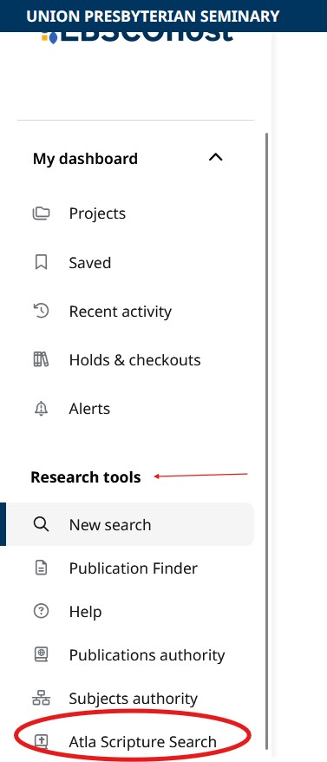The width and height of the screenshot is (327, 762).
Task: Click the Projects folder icon
Action: [41, 213]
